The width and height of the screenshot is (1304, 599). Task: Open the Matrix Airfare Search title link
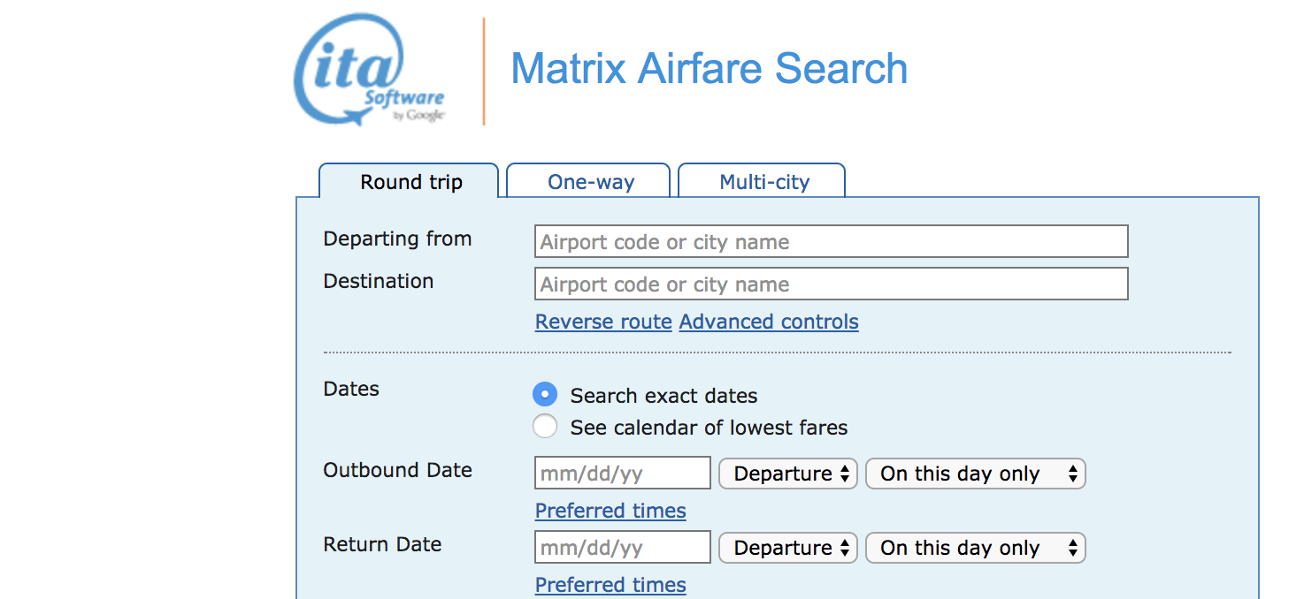click(710, 69)
